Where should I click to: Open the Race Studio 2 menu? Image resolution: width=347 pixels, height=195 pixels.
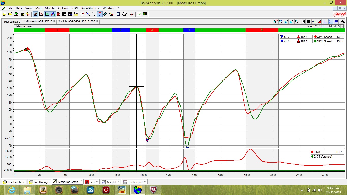[x=90, y=8]
